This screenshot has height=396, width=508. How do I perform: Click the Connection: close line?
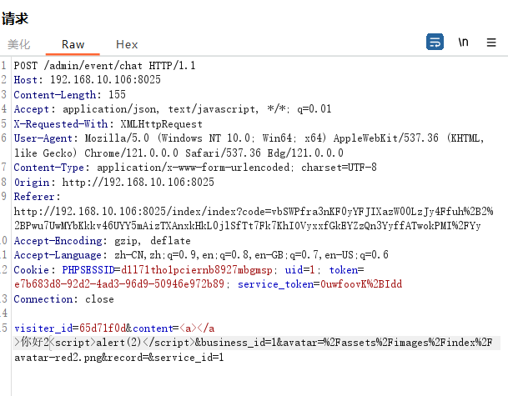(x=64, y=298)
